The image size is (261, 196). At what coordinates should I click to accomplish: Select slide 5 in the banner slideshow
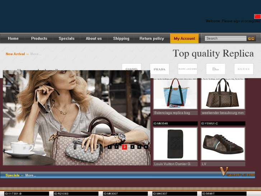(x=139, y=147)
